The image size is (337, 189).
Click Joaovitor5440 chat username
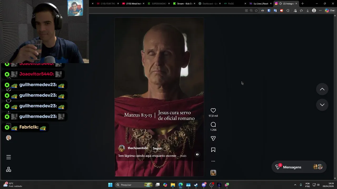[x=37, y=74]
